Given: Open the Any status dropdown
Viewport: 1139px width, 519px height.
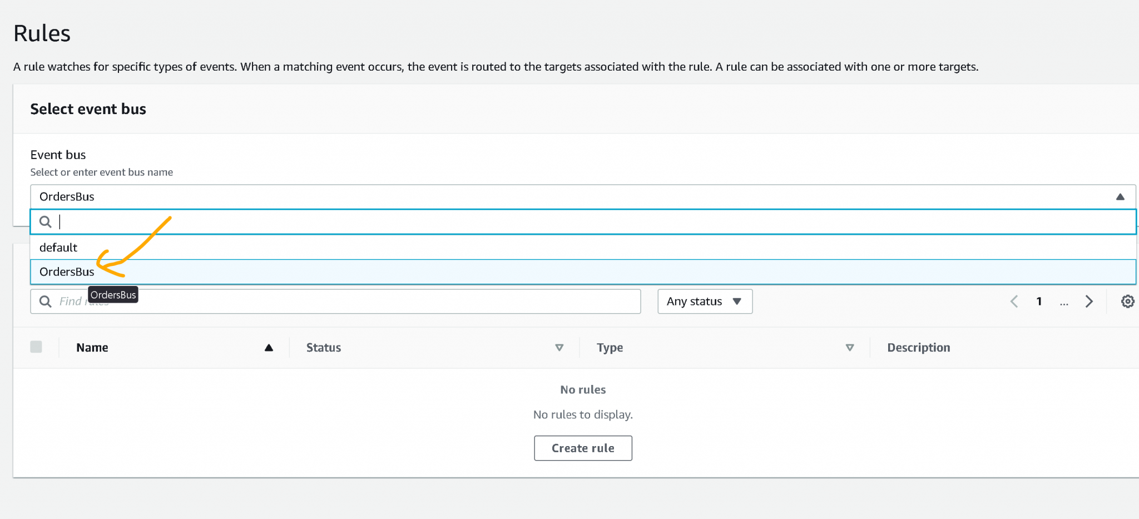Looking at the screenshot, I should (x=704, y=301).
